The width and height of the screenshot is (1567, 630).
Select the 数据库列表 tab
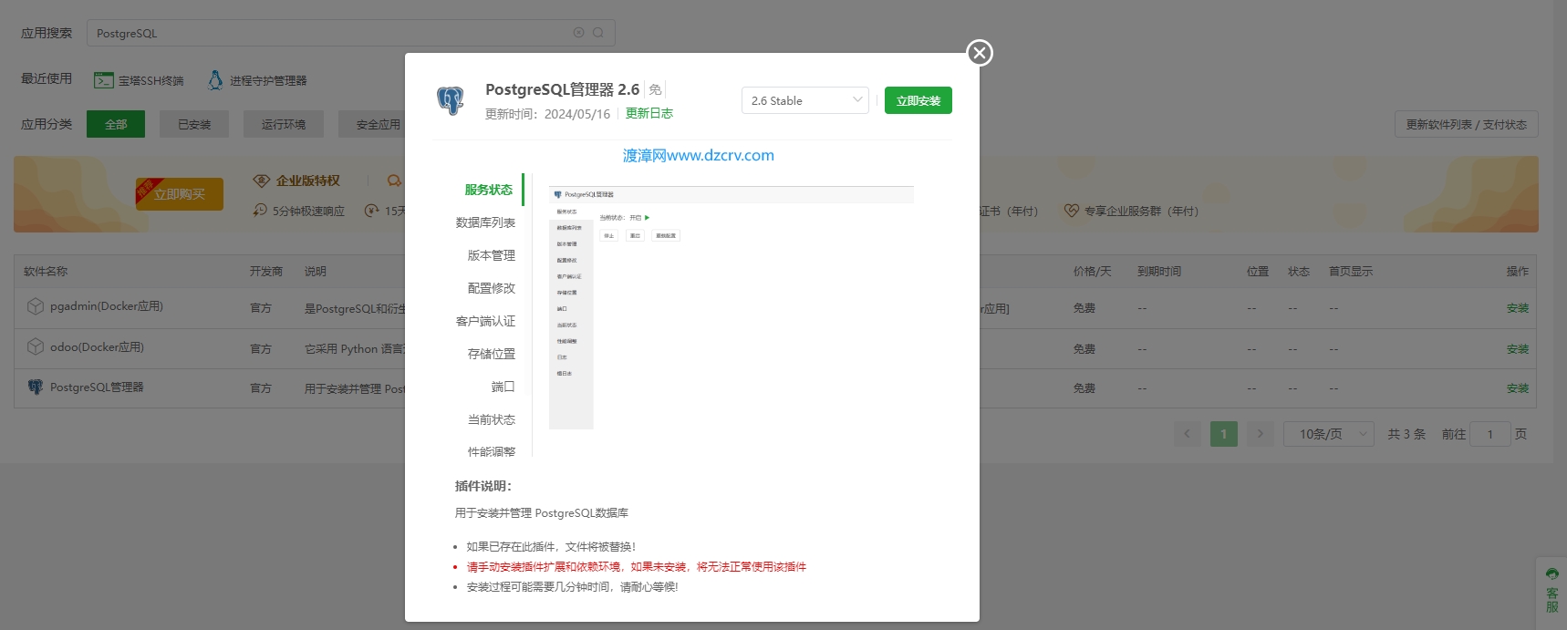point(485,222)
